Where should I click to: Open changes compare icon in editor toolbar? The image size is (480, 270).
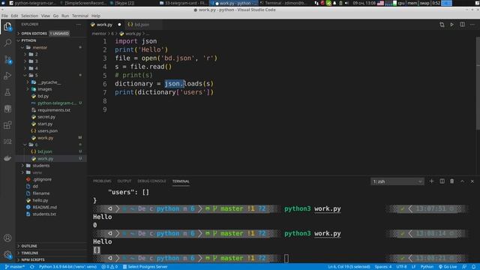(x=442, y=25)
